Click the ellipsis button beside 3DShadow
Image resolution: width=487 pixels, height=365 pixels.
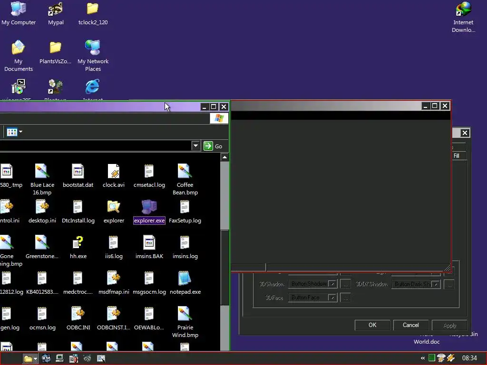(345, 284)
